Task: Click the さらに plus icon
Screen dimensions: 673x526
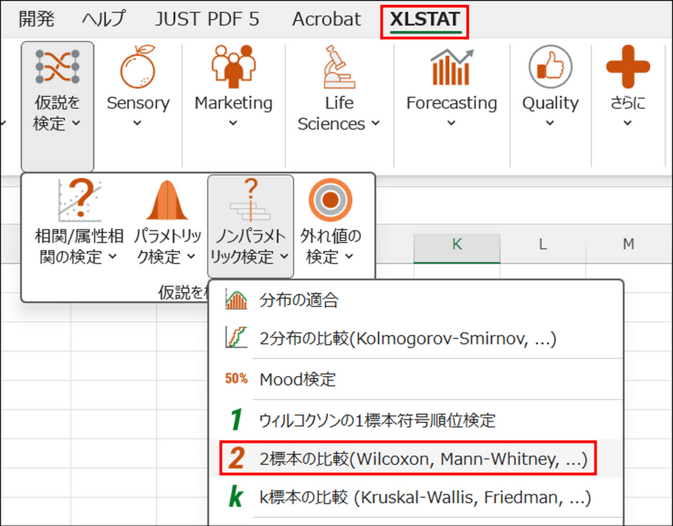Action: (627, 68)
